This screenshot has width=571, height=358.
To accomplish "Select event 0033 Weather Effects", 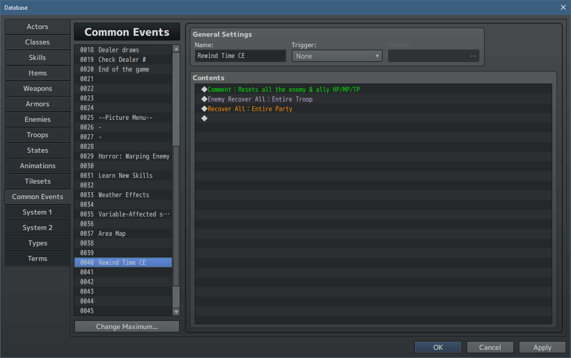I will [x=123, y=195].
